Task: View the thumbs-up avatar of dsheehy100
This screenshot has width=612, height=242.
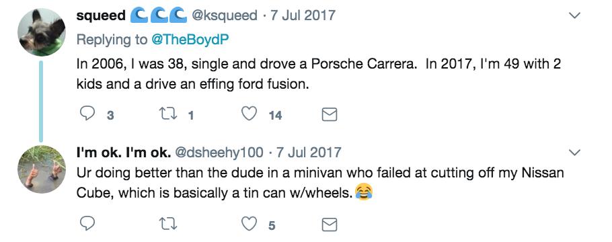Action: click(x=42, y=169)
